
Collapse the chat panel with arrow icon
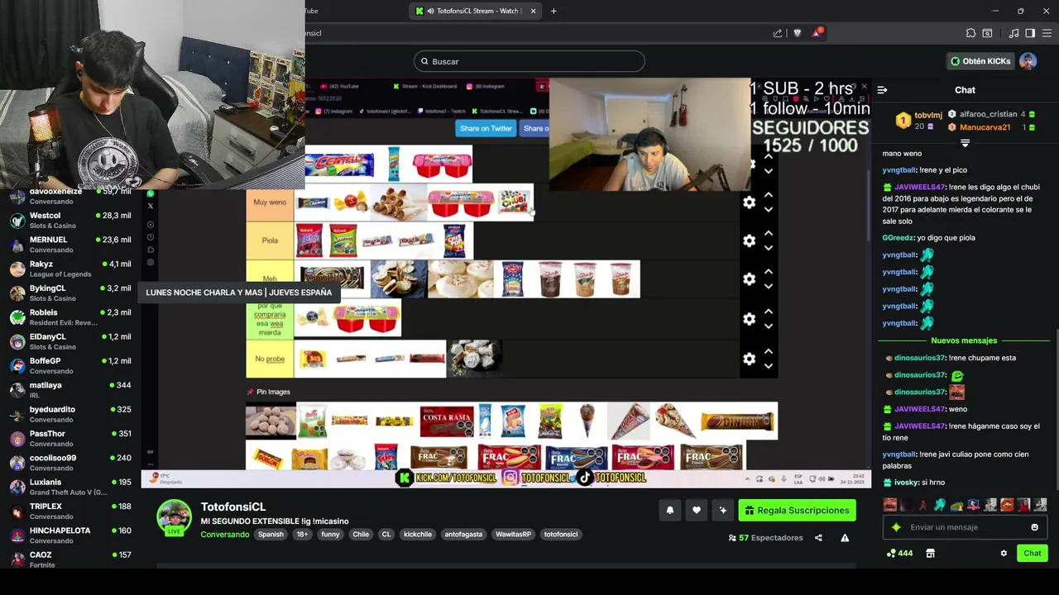[x=882, y=90]
